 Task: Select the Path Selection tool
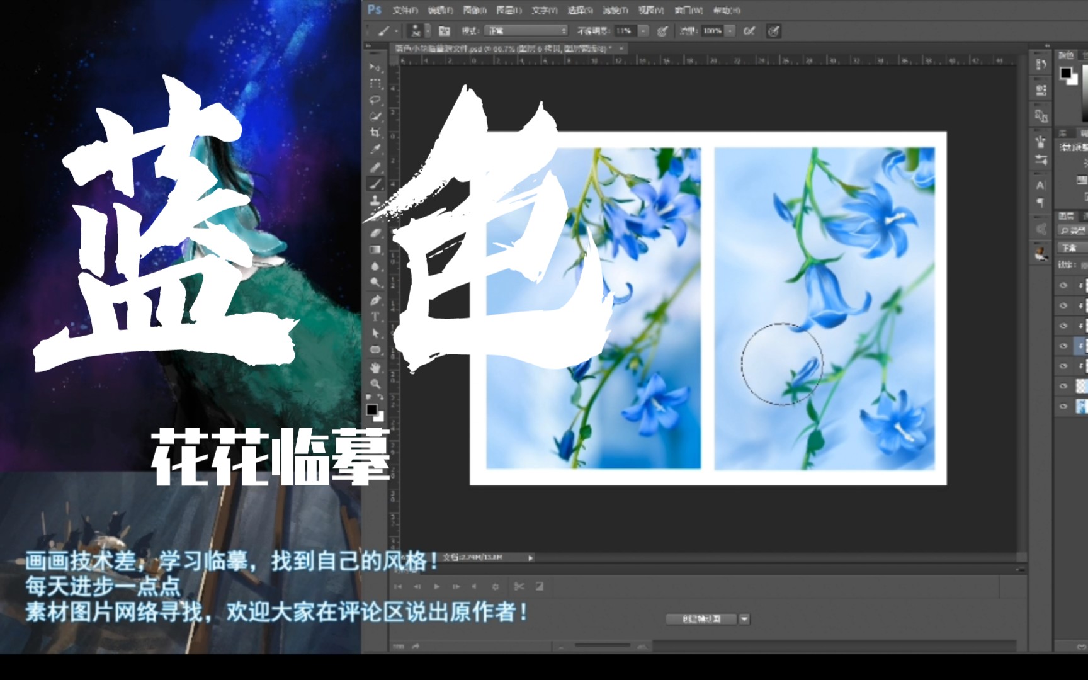[x=375, y=333]
